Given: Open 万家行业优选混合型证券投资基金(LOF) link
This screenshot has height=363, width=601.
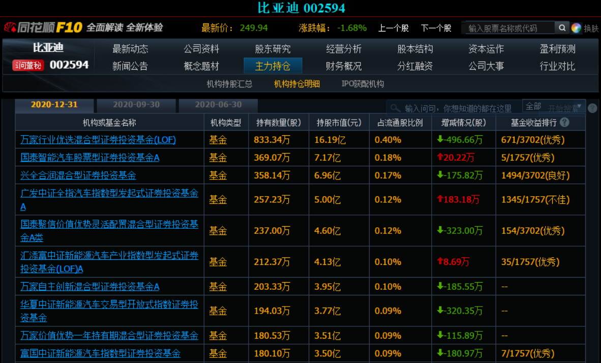Looking at the screenshot, I should tap(98, 139).
